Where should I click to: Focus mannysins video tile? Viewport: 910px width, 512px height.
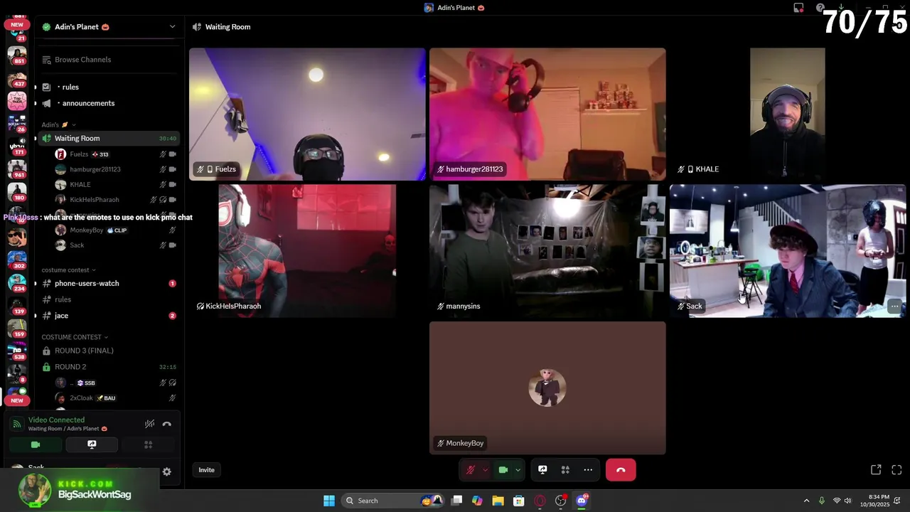[x=547, y=251]
